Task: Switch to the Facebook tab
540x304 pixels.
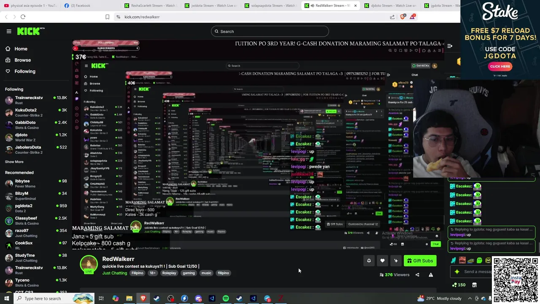Action: 91,5
